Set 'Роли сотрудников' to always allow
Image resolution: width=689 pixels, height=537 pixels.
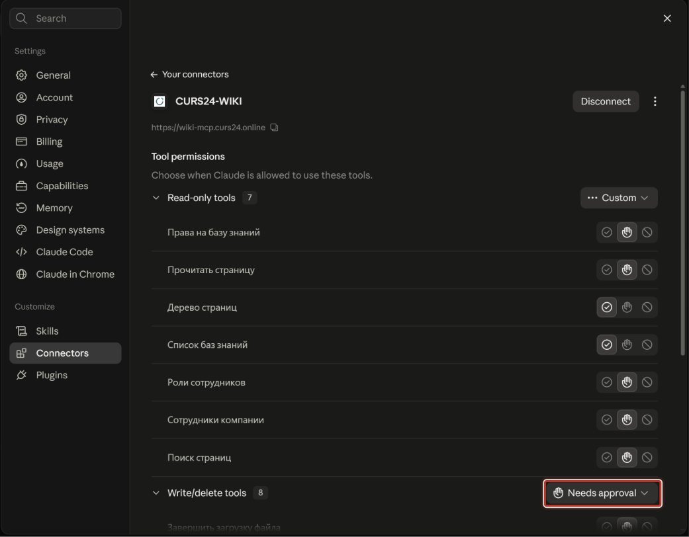point(606,382)
